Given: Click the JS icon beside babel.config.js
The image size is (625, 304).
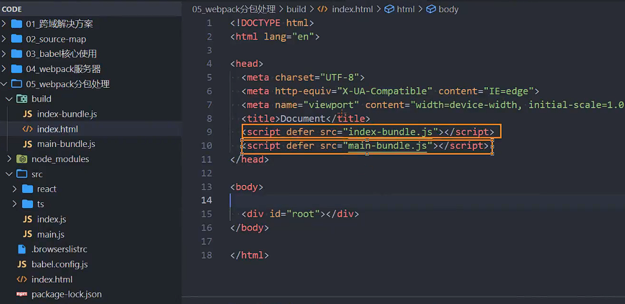Looking at the screenshot, I should coord(22,264).
